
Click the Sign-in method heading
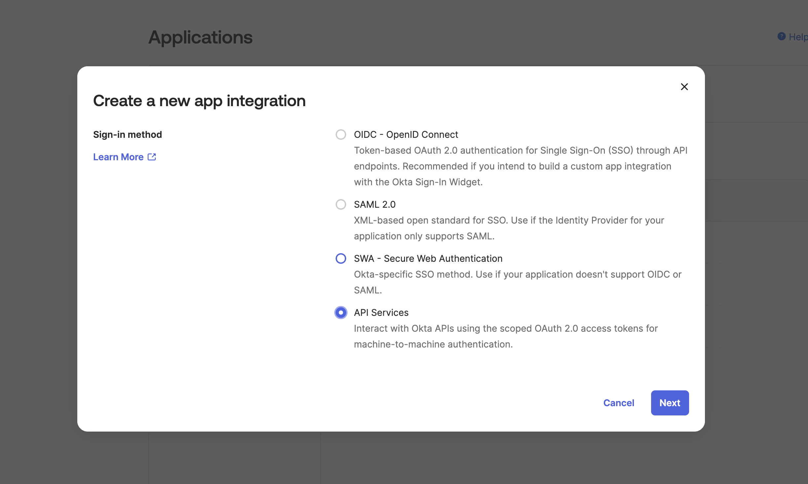click(x=128, y=135)
